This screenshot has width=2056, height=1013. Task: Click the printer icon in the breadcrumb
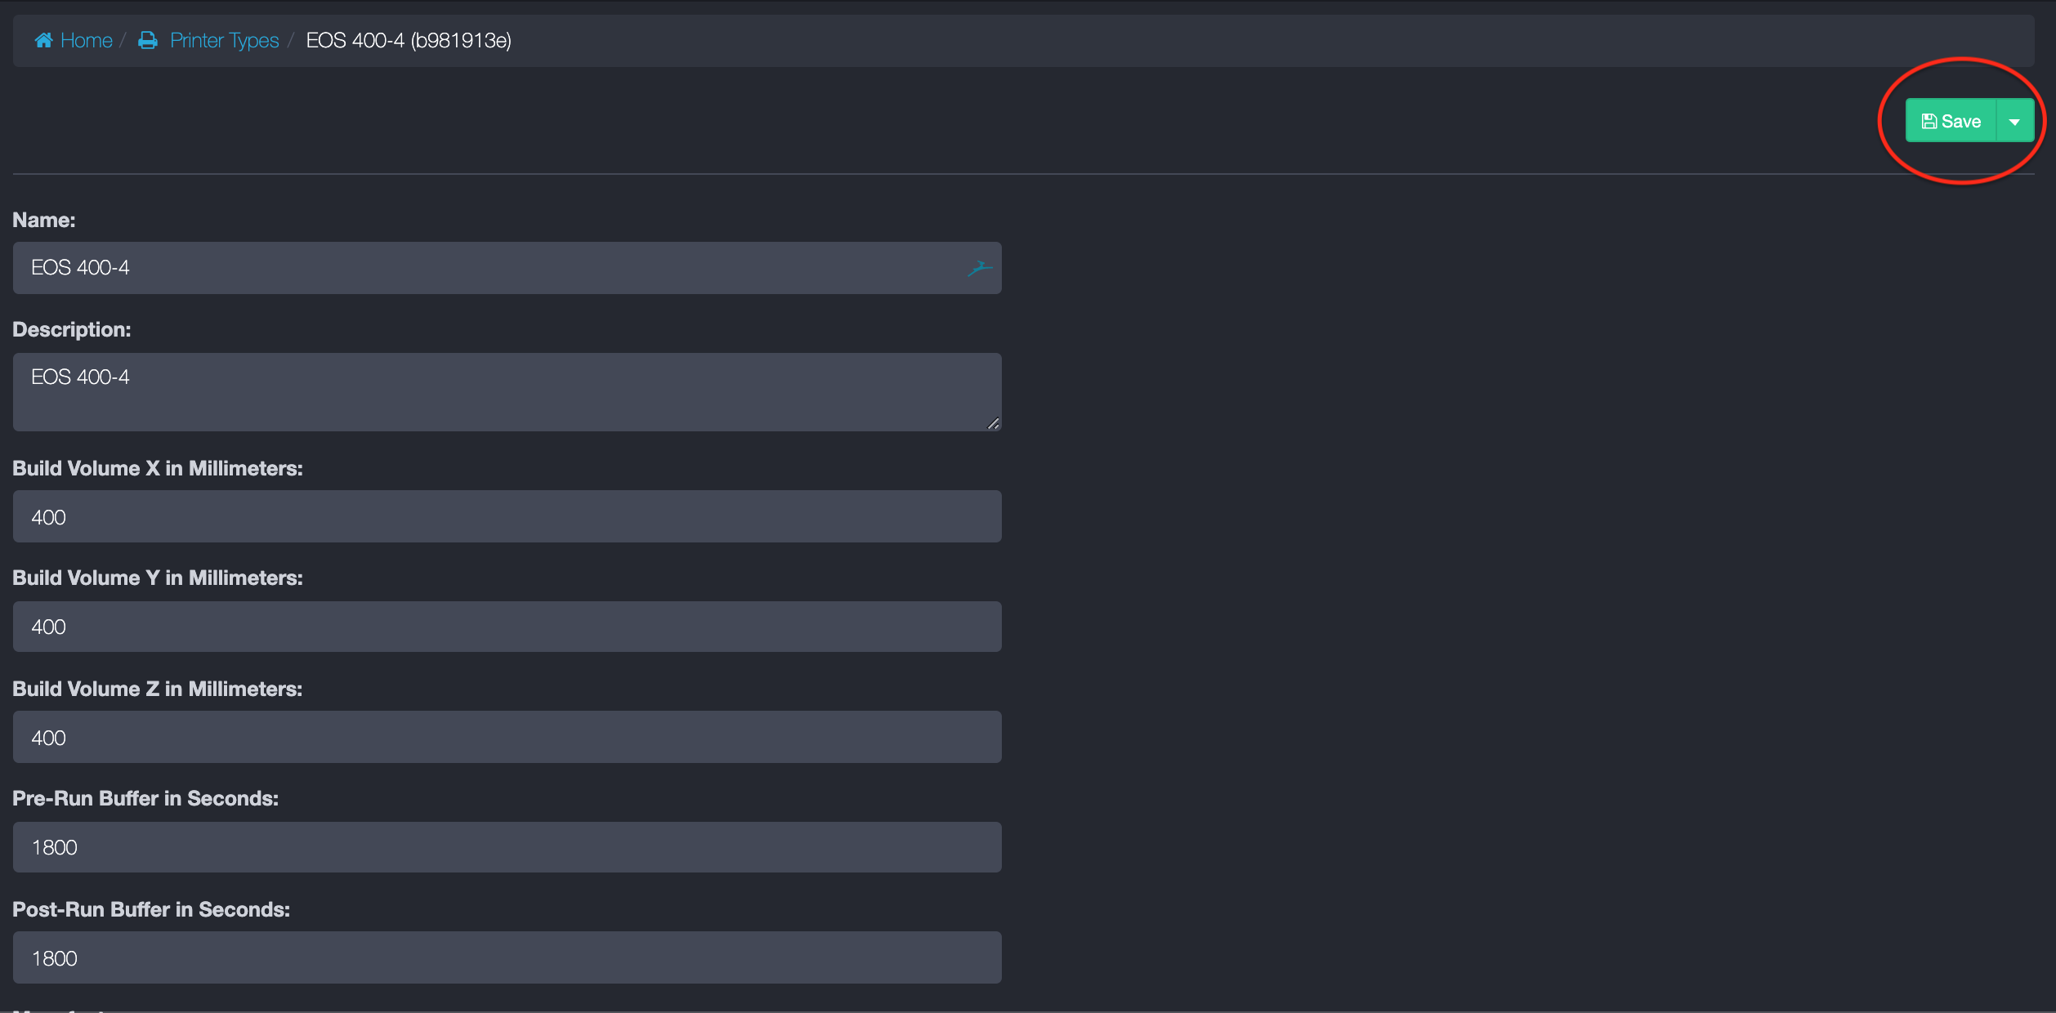point(148,40)
